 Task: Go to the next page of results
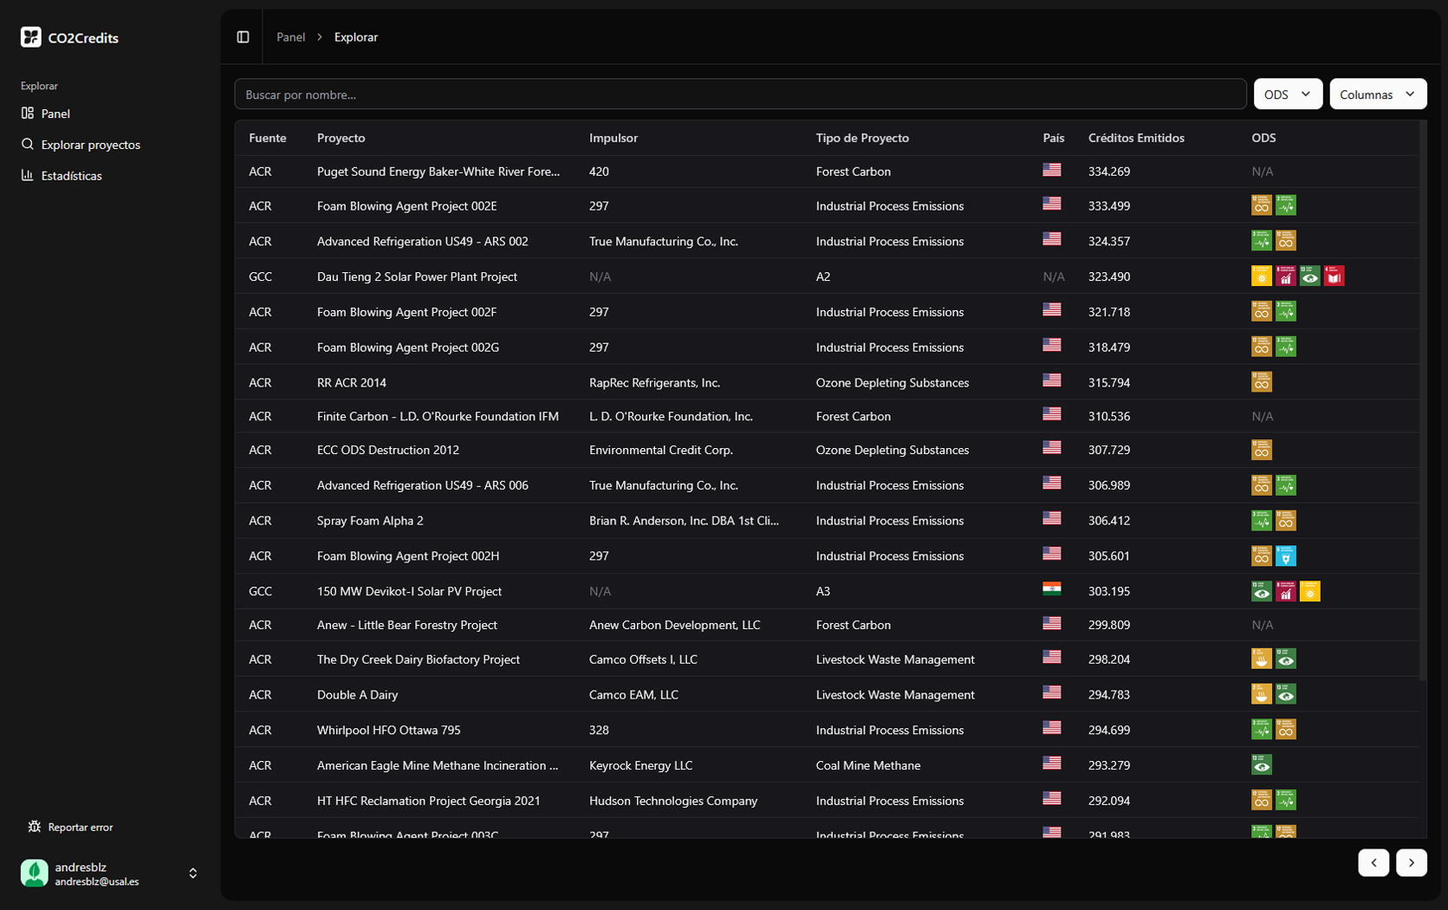pos(1412,862)
